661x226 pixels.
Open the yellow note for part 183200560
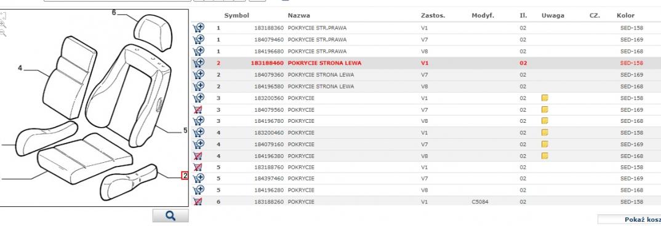545,98
